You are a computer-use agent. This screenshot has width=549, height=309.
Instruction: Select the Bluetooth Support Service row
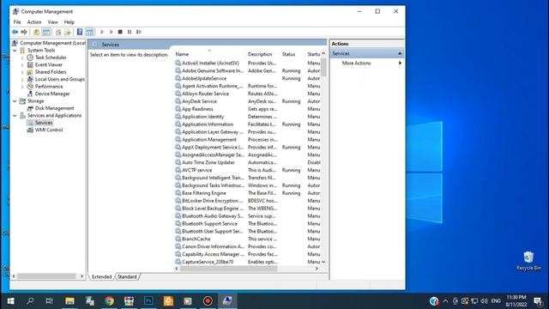209,223
